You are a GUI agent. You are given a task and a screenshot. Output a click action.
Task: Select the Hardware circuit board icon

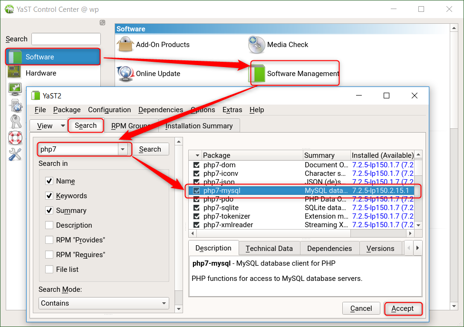tap(14, 73)
